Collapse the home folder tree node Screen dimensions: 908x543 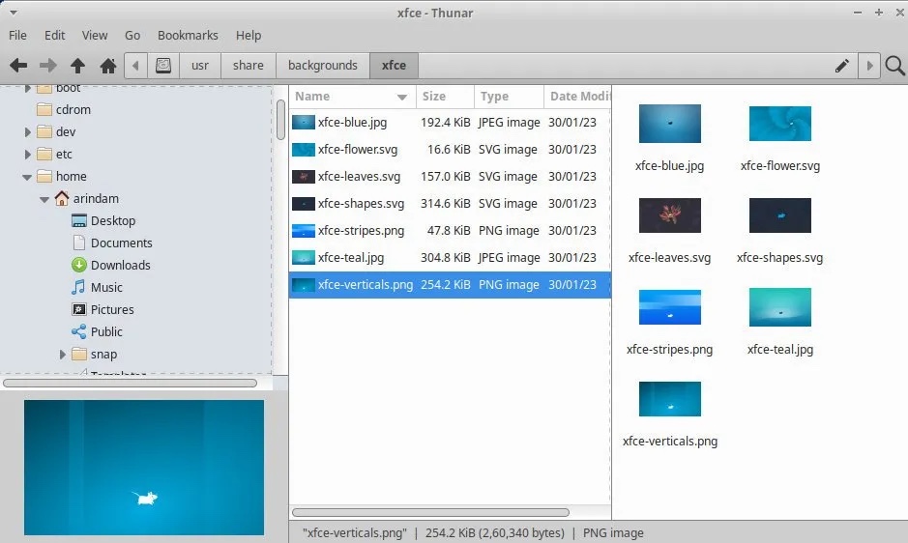click(x=27, y=177)
